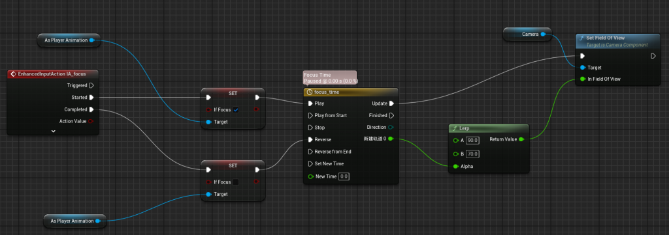The height and width of the screenshot is (235, 669).
Task: Click the Update output pin on focus_time
Action: [x=392, y=104]
